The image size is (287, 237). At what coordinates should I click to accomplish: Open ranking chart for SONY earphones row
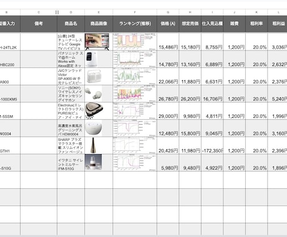pyautogui.click(x=135, y=94)
